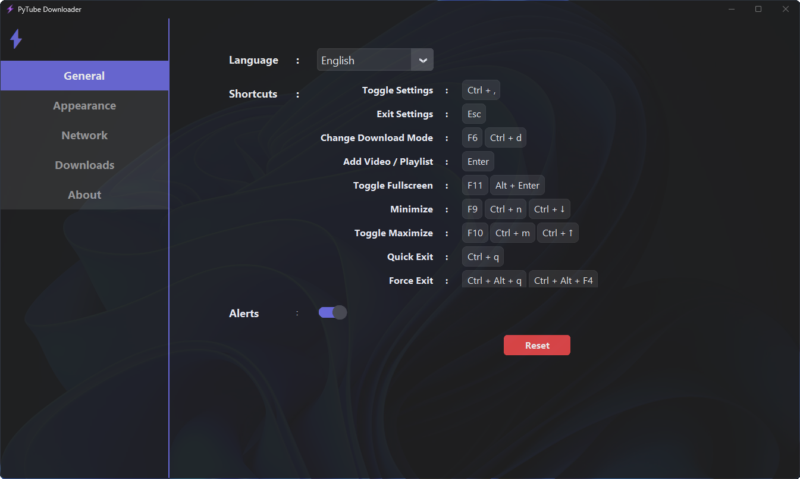Screen dimensions: 800x479
Task: Click the Shortcuts section label
Action: [253, 94]
